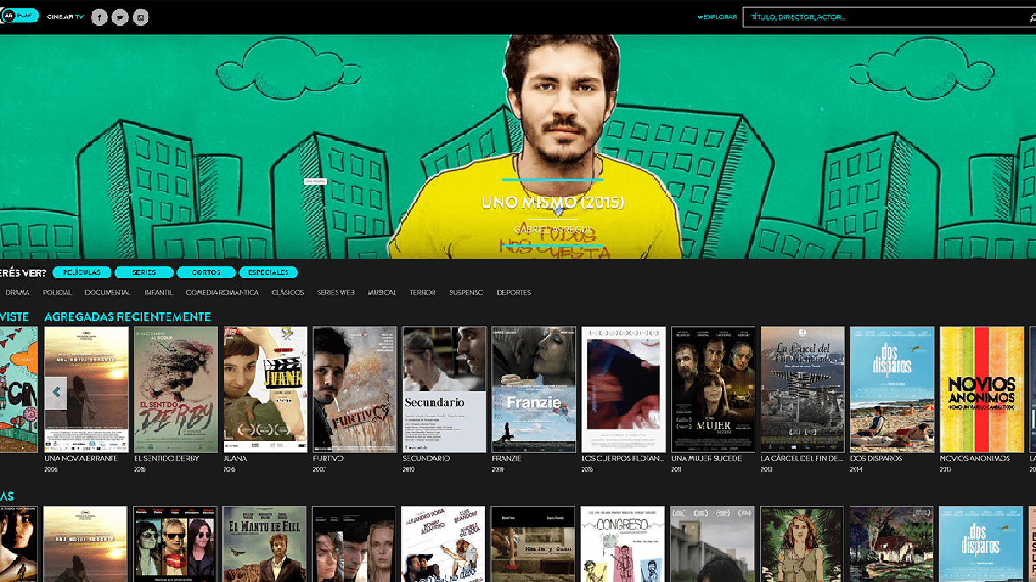Screen dimensions: 1036x582
Task: Click the Facebook icon in header
Action: tap(99, 17)
